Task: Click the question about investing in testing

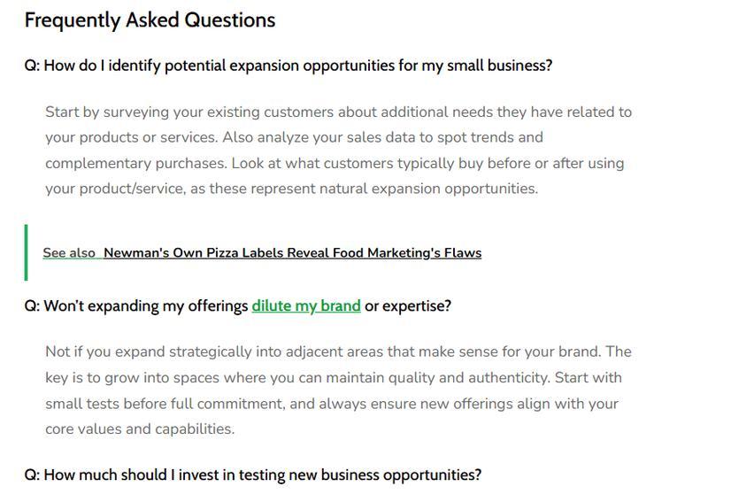Action: pos(253,475)
